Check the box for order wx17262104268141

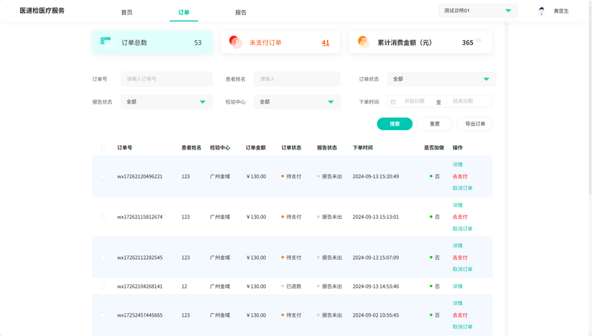(x=103, y=286)
